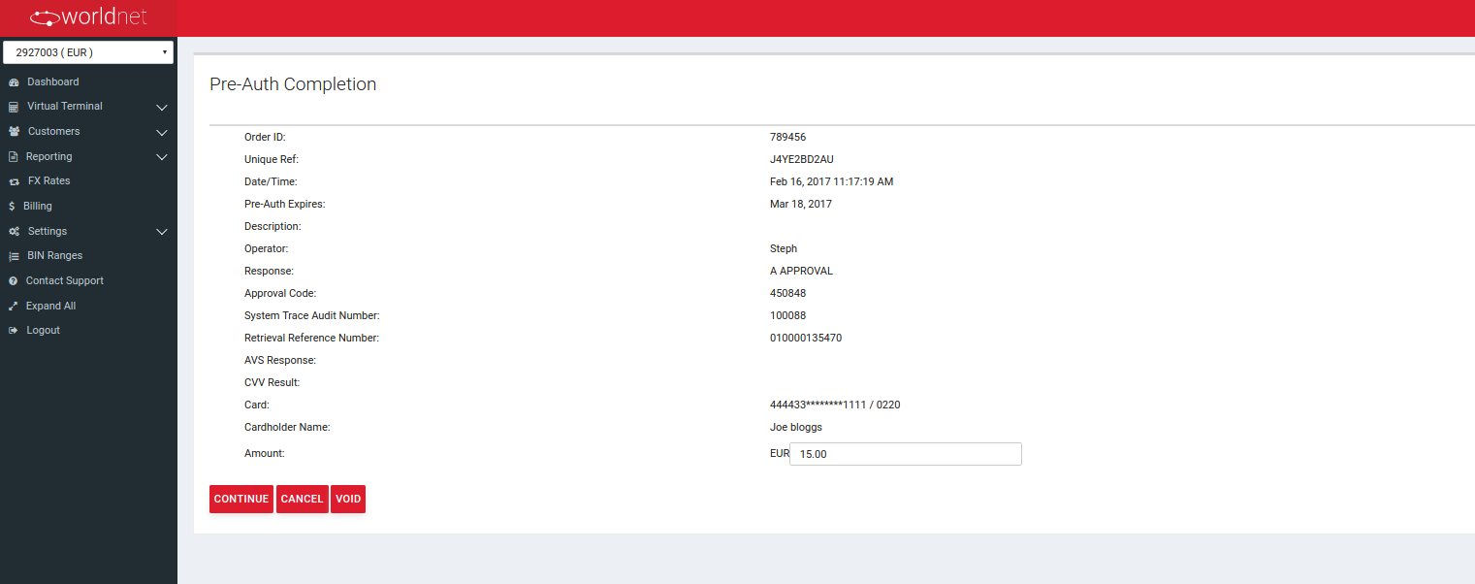The width and height of the screenshot is (1475, 584).
Task: Click the Description label
Action: click(273, 226)
